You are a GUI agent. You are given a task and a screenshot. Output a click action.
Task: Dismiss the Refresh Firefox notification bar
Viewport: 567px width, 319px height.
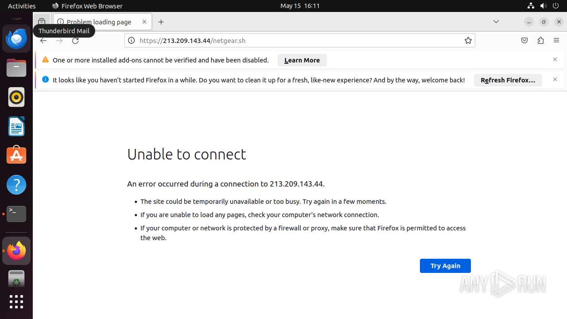(555, 79)
